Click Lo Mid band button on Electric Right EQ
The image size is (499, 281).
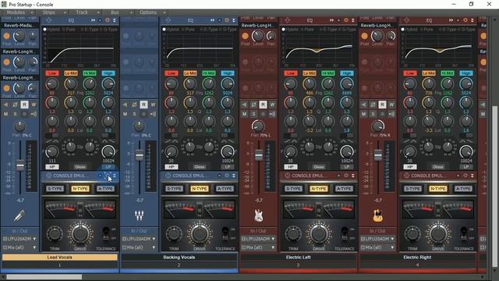pyautogui.click(x=428, y=73)
